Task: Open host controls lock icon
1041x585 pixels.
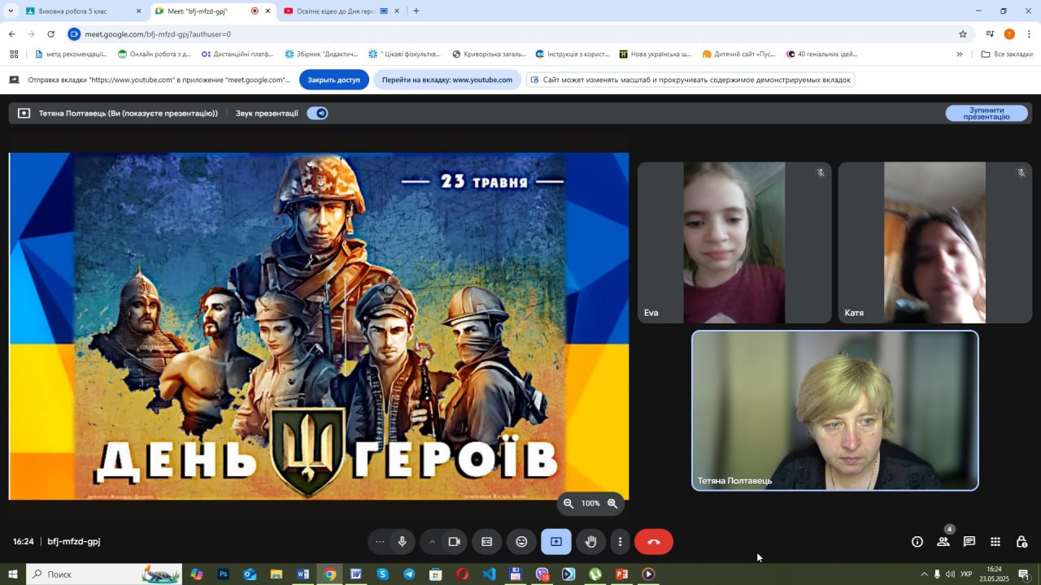Action: 1021,542
